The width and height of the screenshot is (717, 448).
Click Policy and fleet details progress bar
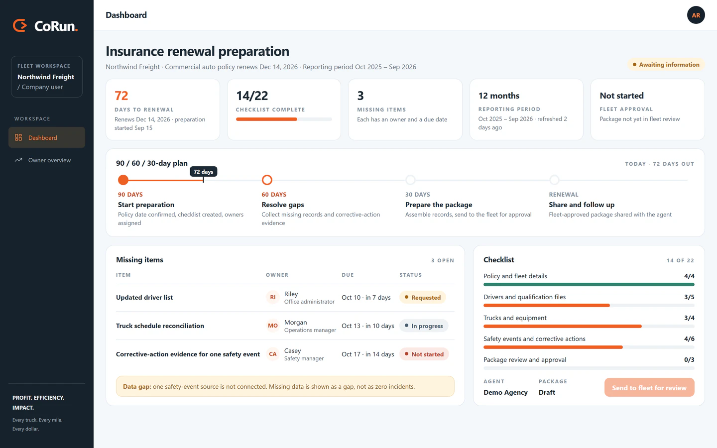coord(589,285)
